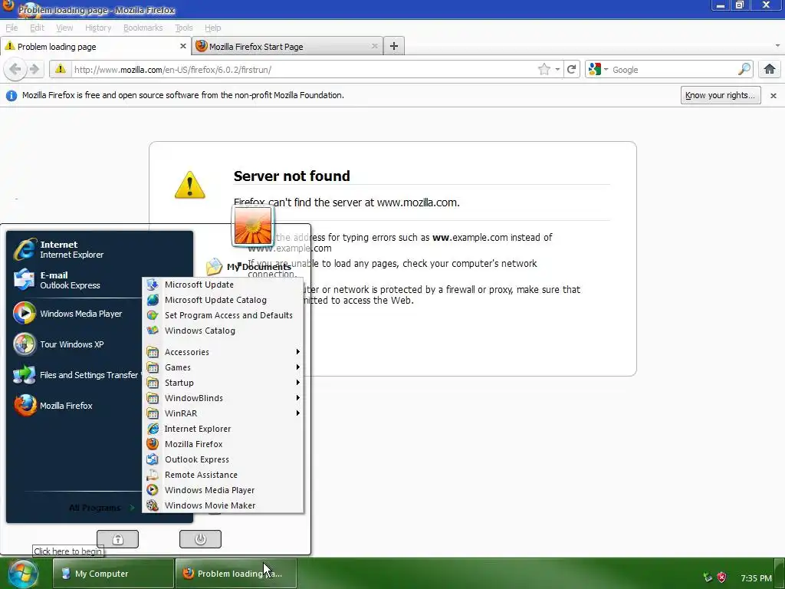Open Remote Assistance from programs list
Image resolution: width=785 pixels, height=589 pixels.
point(223,475)
